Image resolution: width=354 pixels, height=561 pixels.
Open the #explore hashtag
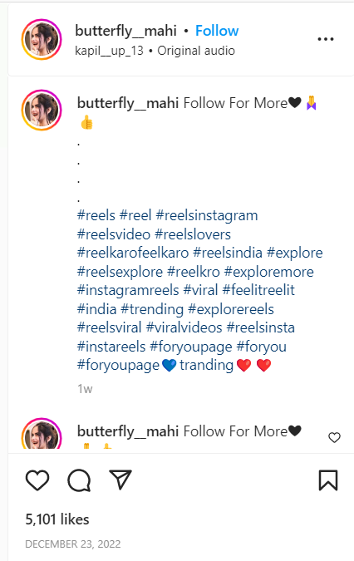pos(295,253)
